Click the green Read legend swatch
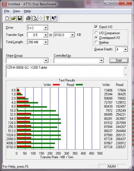The image size is (134, 171). pyautogui.click(x=79, y=85)
